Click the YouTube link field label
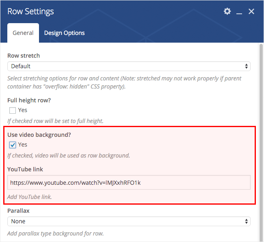Screen dimensions: 264x242 point(25,169)
